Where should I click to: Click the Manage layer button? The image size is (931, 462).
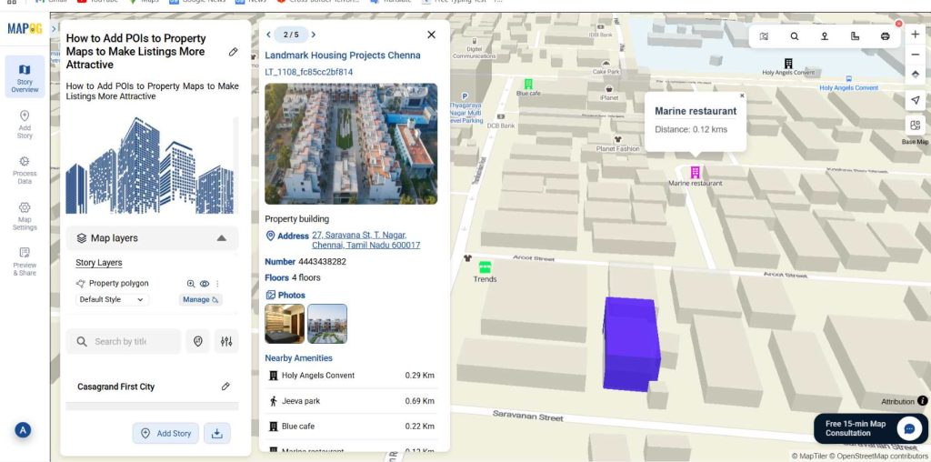pyautogui.click(x=201, y=299)
